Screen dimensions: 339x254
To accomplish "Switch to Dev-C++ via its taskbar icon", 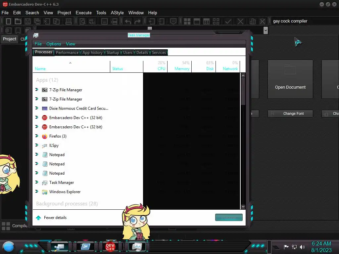I will 110,246.
